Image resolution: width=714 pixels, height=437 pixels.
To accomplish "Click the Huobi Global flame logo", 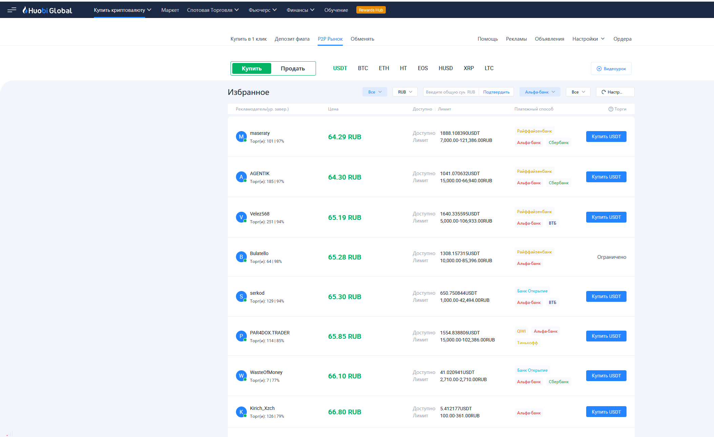I will [25, 10].
